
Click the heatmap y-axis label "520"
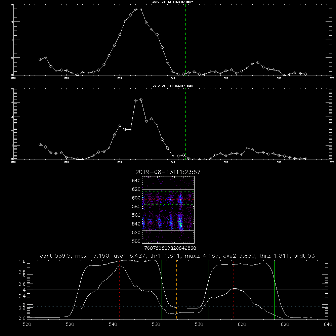point(136,232)
